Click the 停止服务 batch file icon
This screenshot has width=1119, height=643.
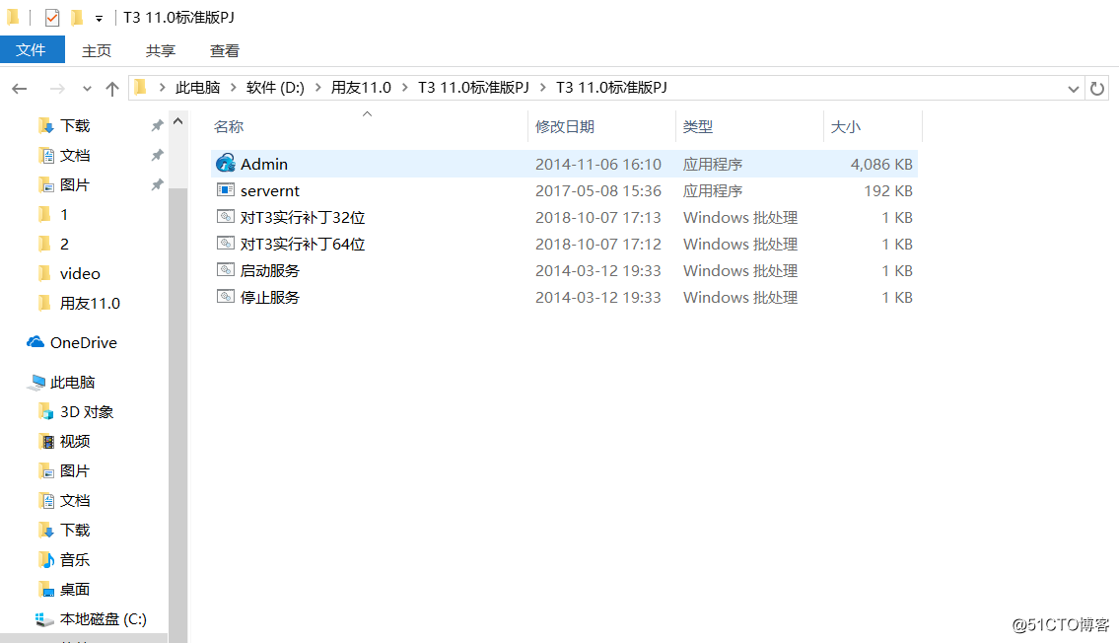pos(226,296)
